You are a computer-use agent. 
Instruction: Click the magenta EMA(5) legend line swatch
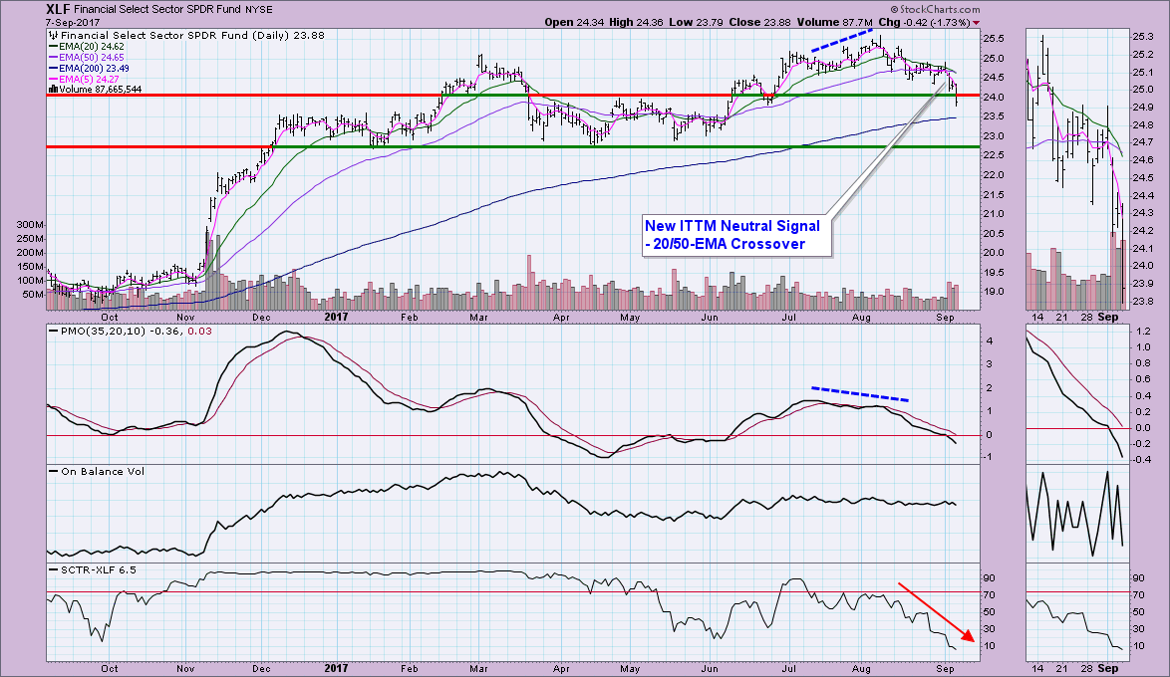(x=52, y=79)
